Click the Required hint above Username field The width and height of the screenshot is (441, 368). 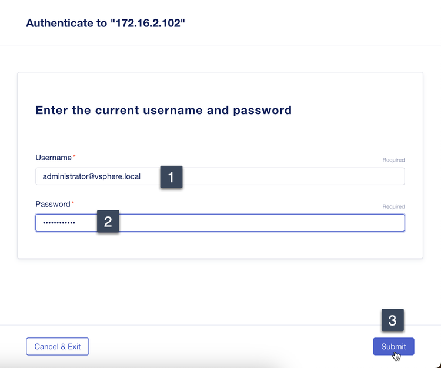[x=393, y=160]
